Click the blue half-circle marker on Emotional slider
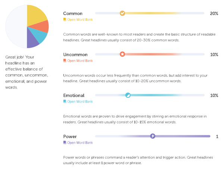Viewport: 224px width, 175px height. pos(128,95)
